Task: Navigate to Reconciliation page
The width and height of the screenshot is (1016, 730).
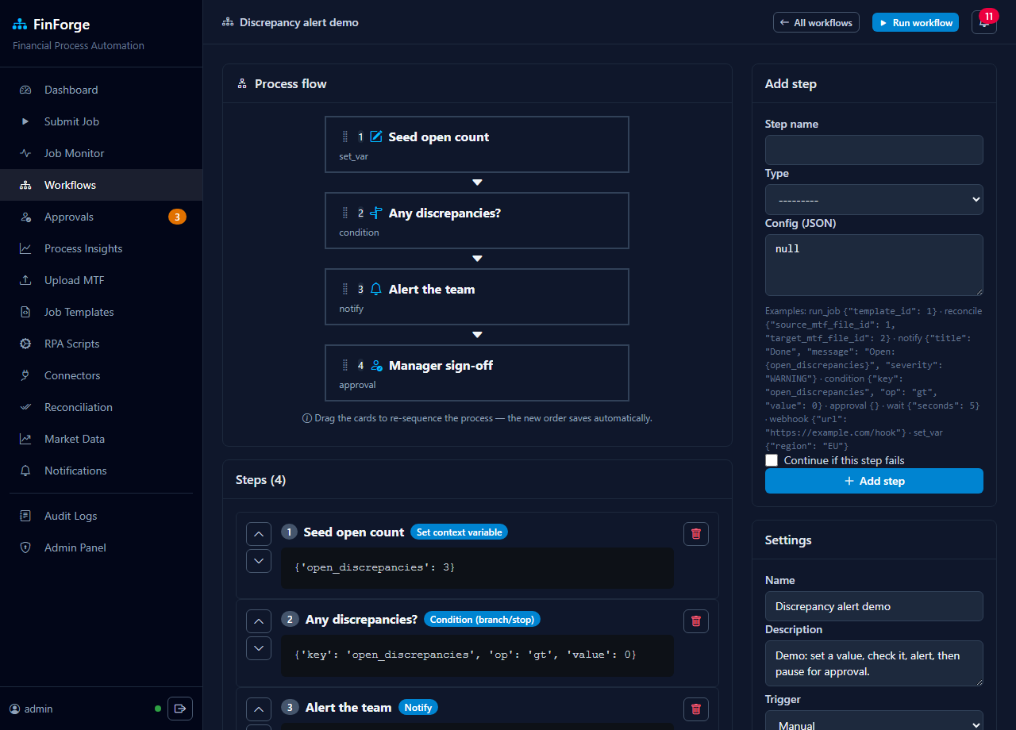Action: 101,407
